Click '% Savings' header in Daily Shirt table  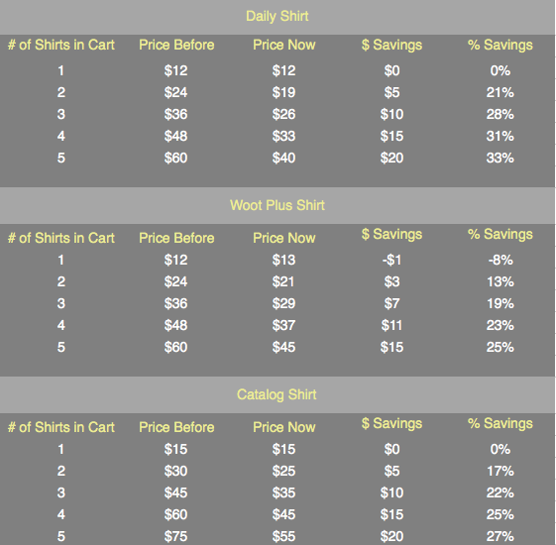[x=500, y=45]
